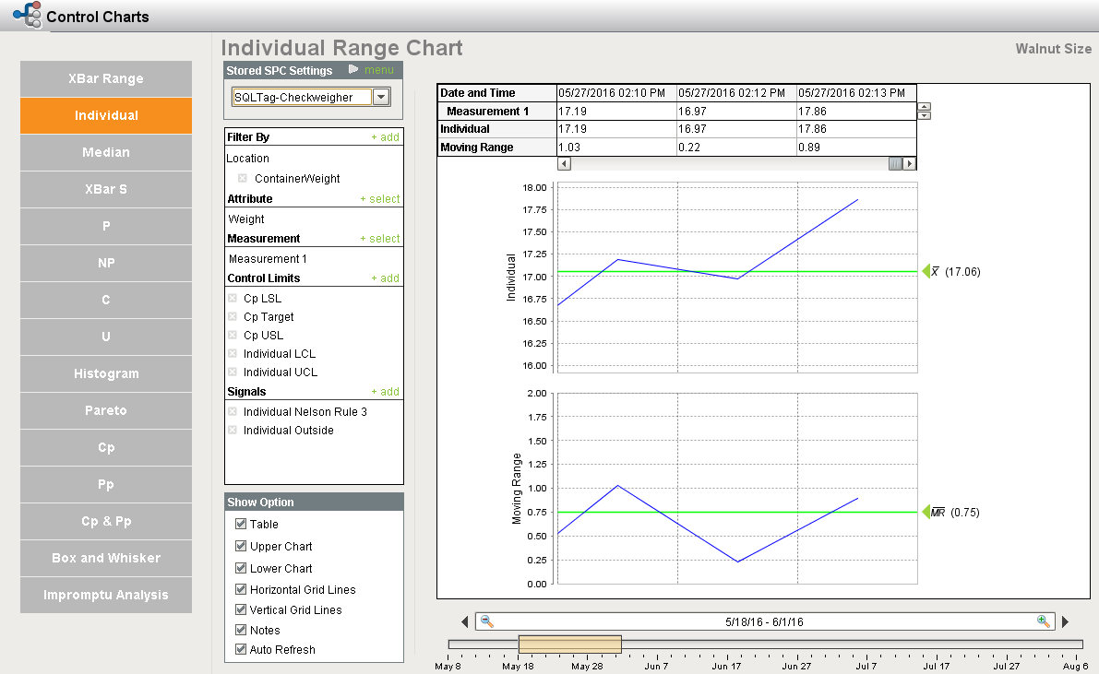Click the date range slider selection handle

tap(569, 644)
